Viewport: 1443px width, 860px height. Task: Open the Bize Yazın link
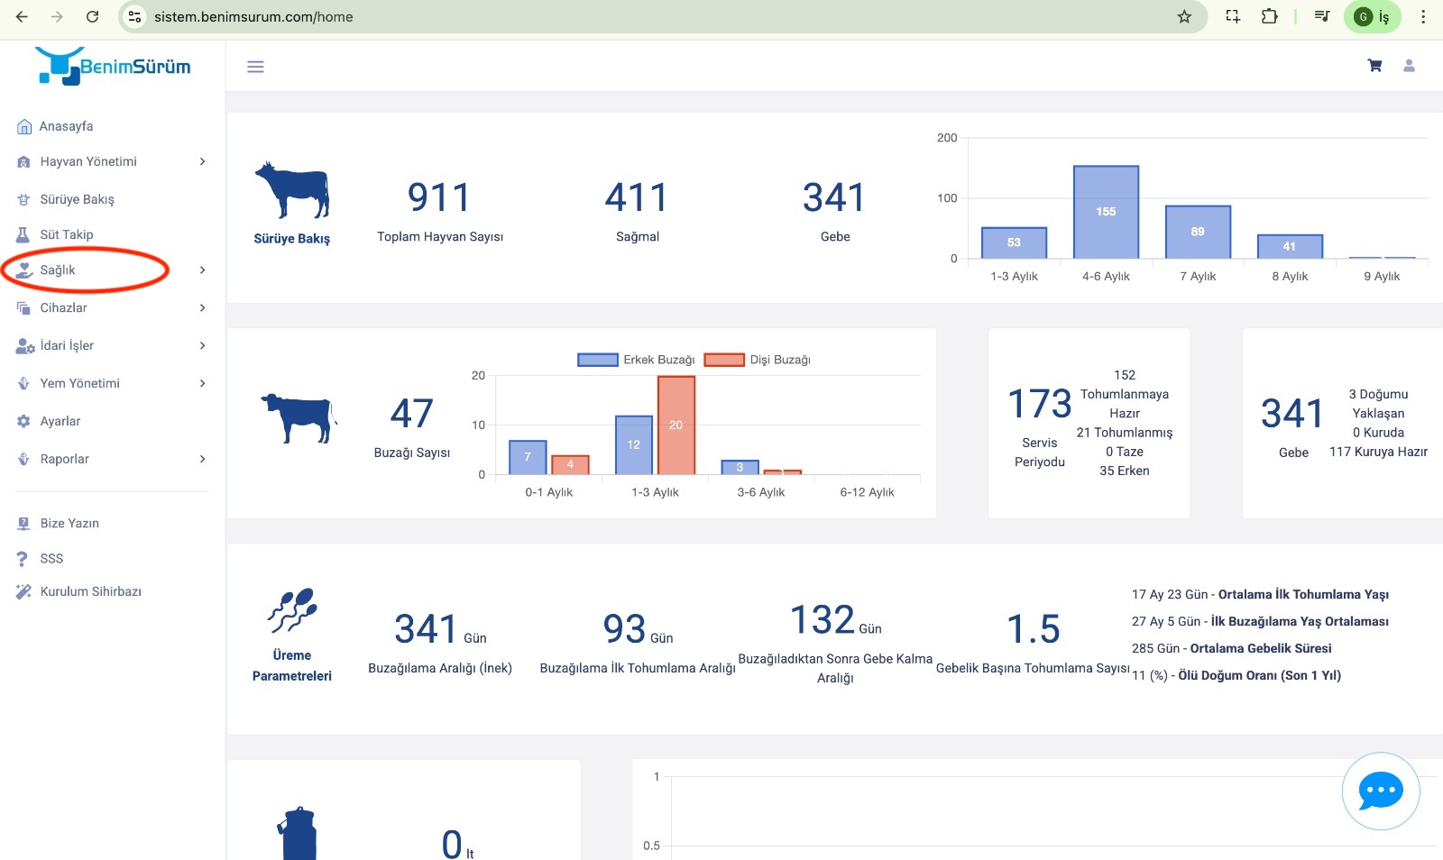[69, 523]
